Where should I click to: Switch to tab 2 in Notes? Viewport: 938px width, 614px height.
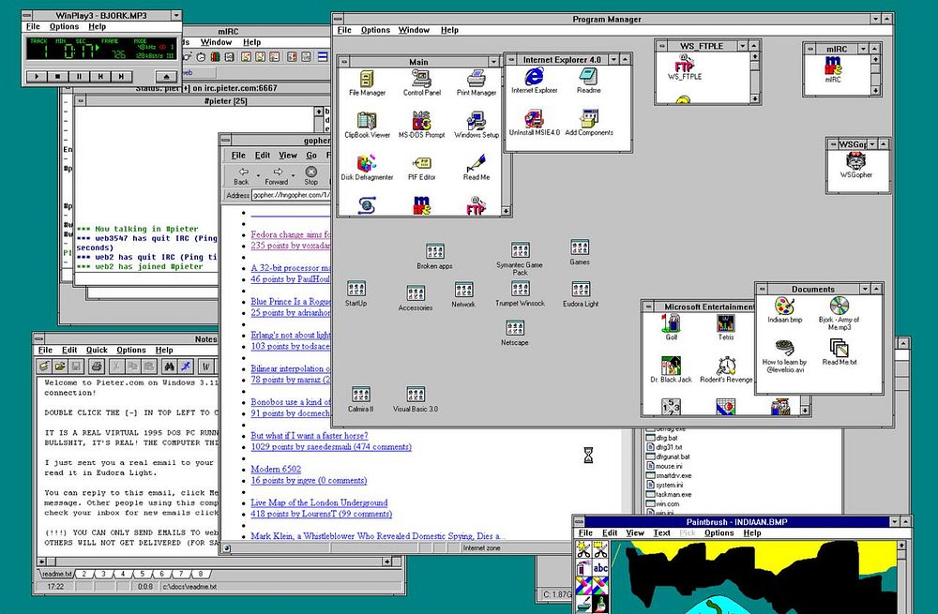tap(84, 574)
